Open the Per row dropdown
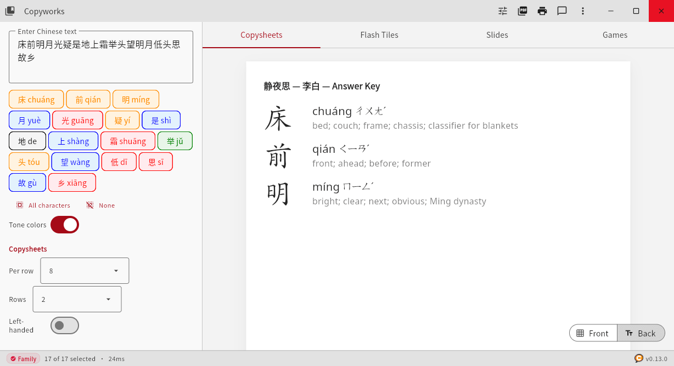Image resolution: width=674 pixels, height=366 pixels. [x=84, y=270]
